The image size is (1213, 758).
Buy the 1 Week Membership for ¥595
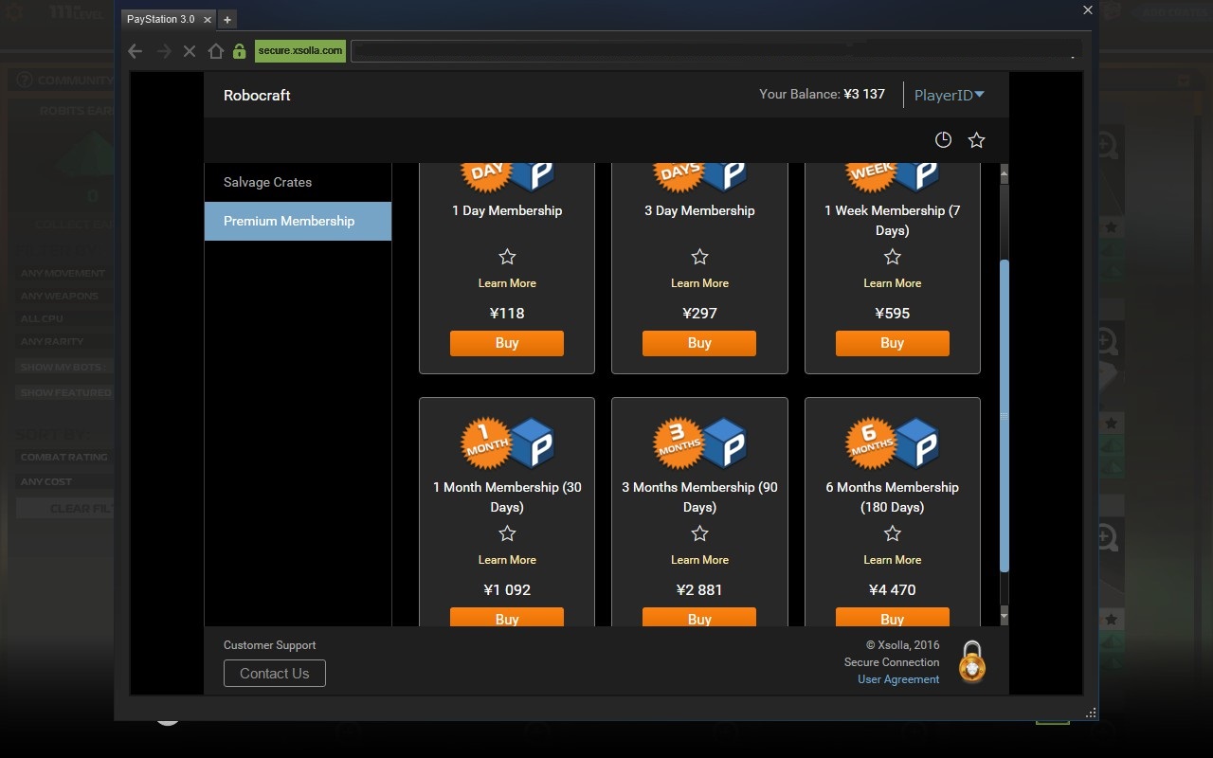[893, 343]
